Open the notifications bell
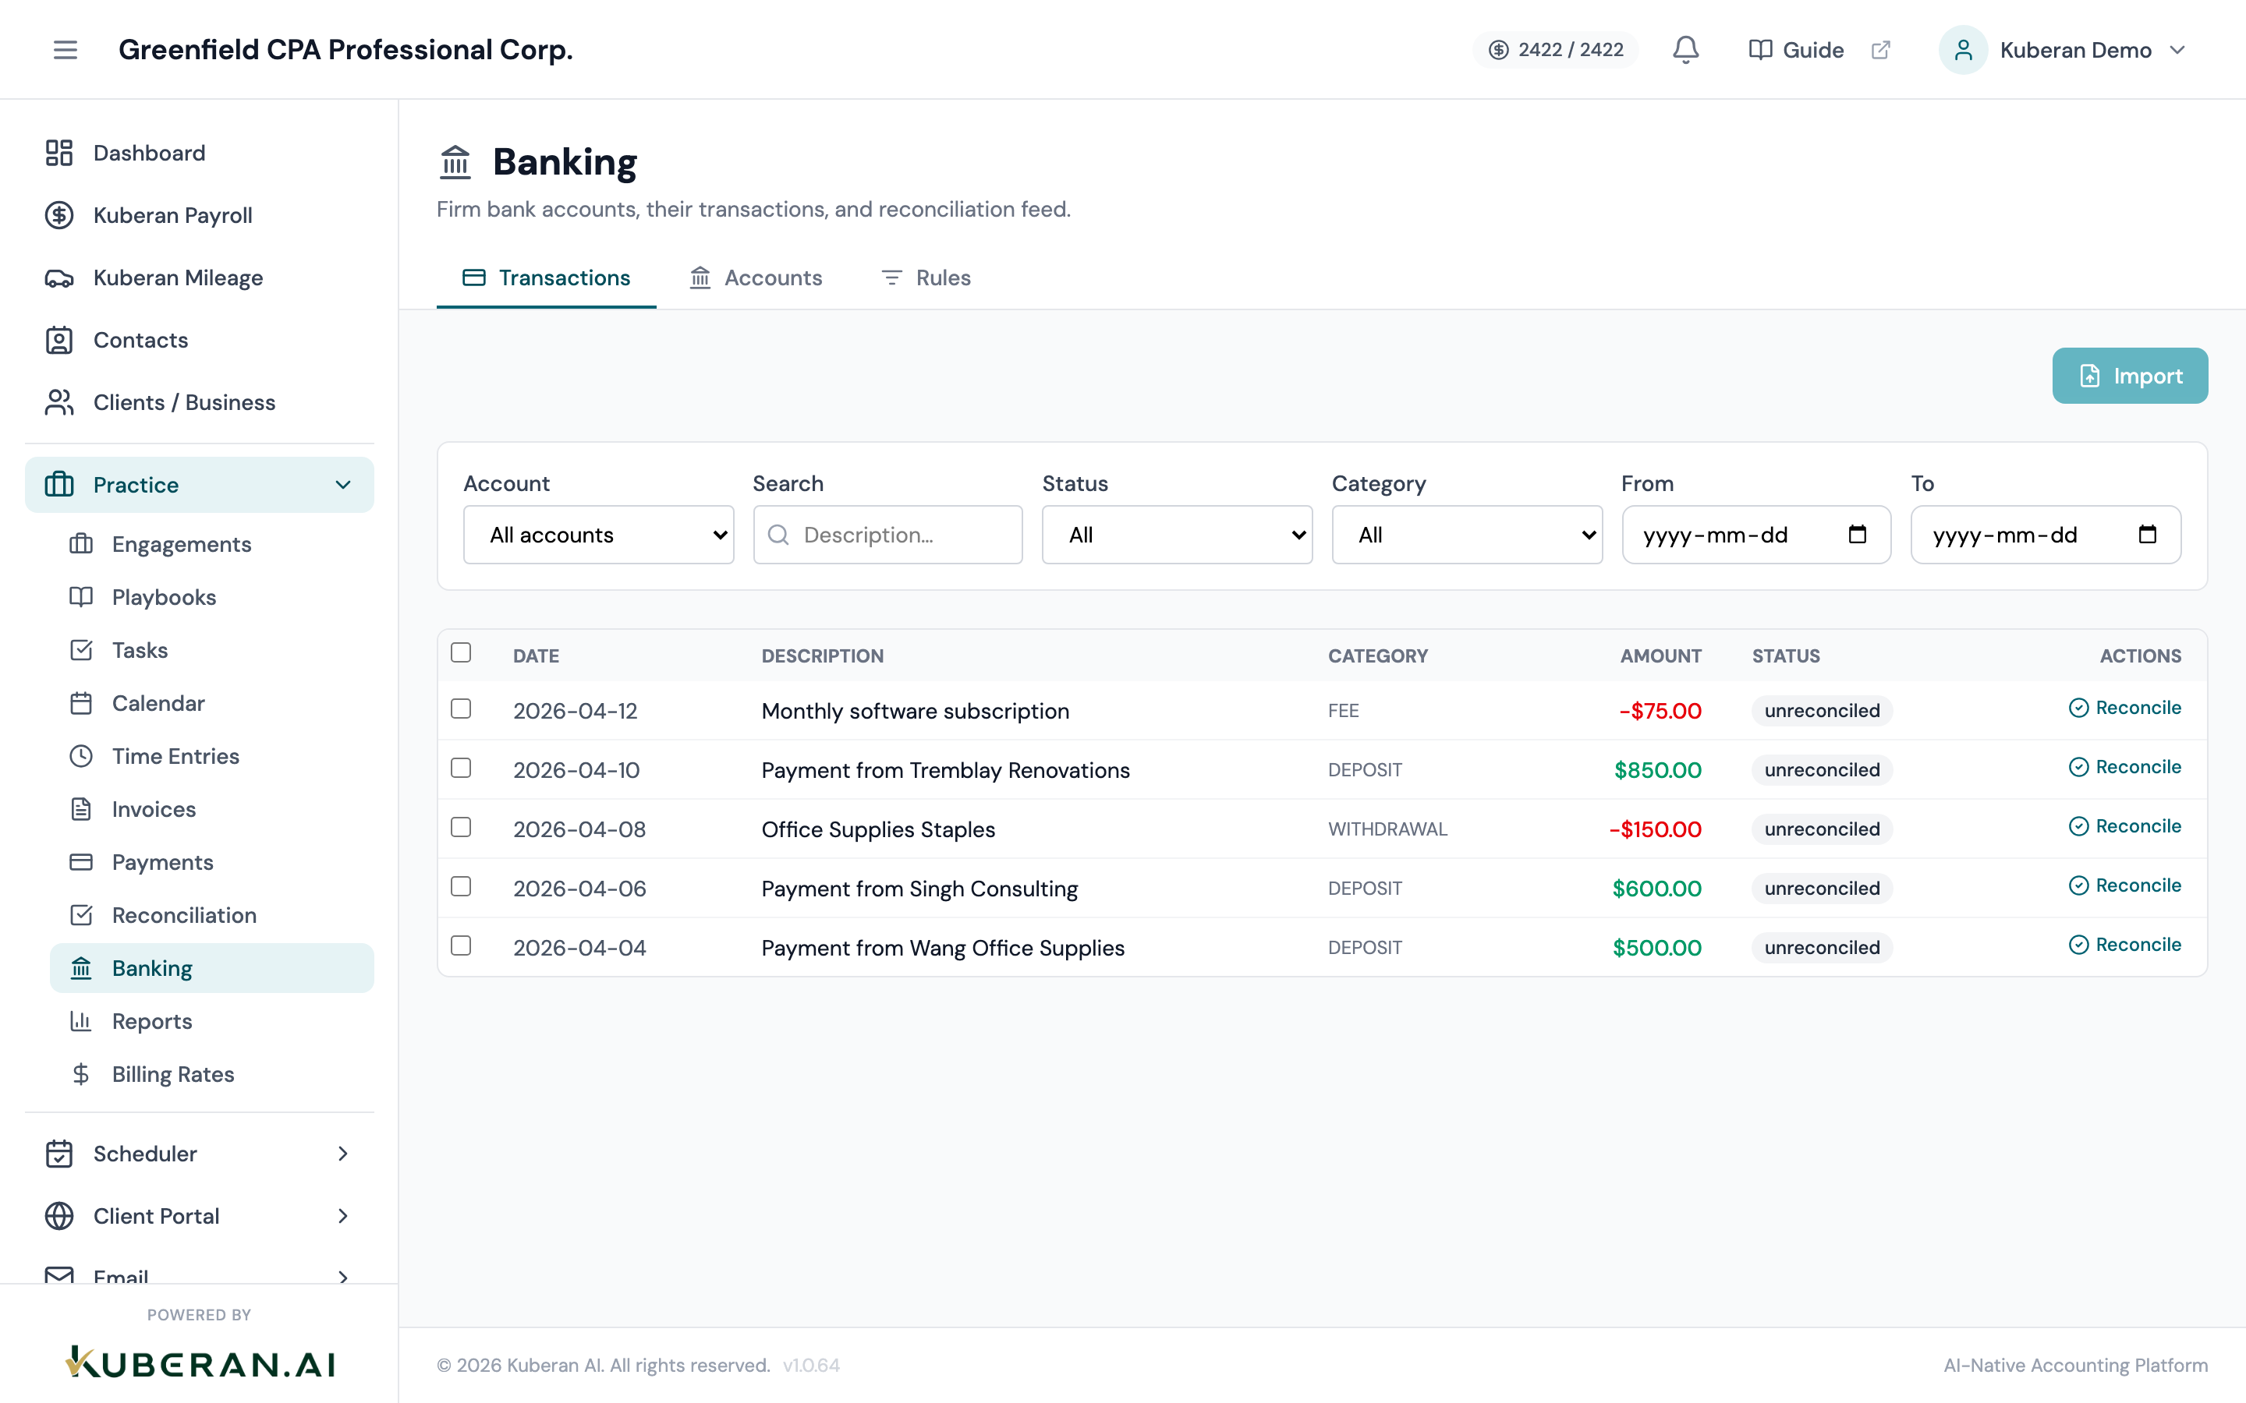 coord(1685,50)
